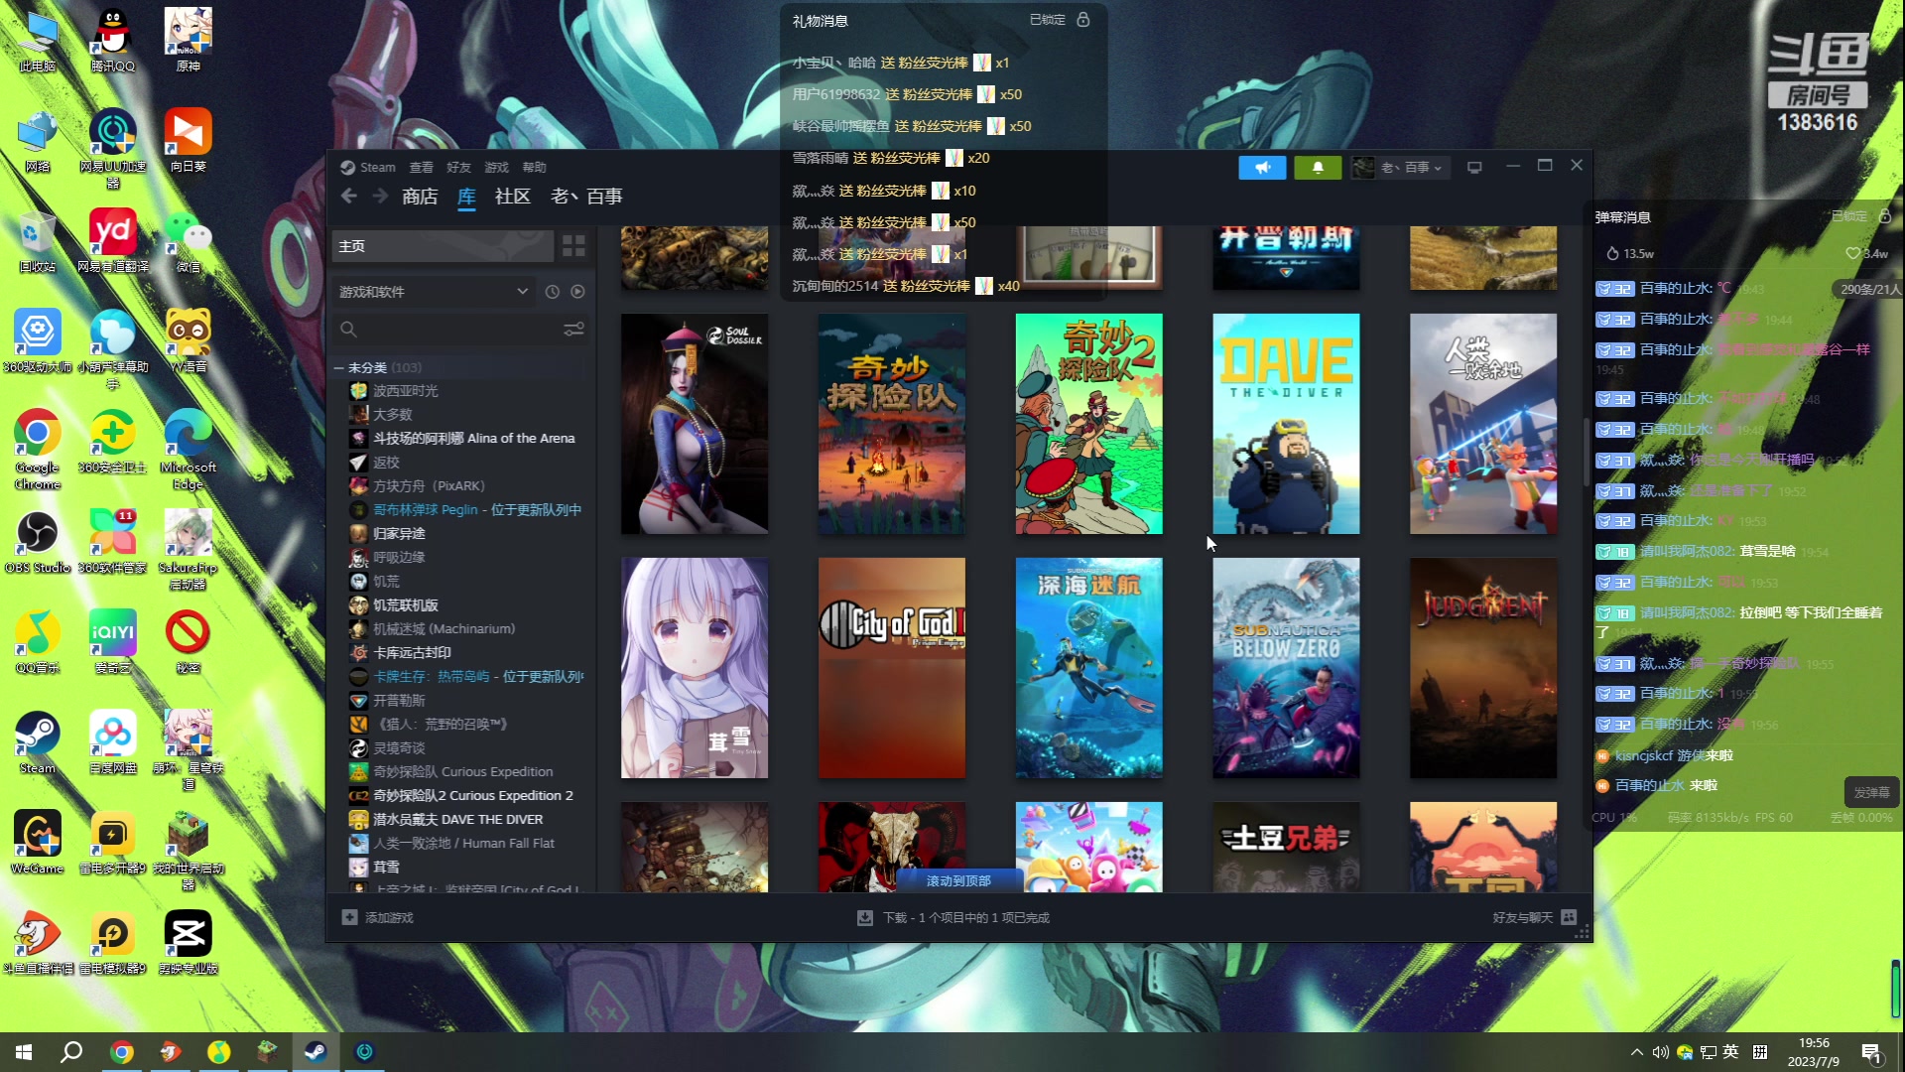
Task: Click the Steam back navigation arrow
Action: (348, 197)
